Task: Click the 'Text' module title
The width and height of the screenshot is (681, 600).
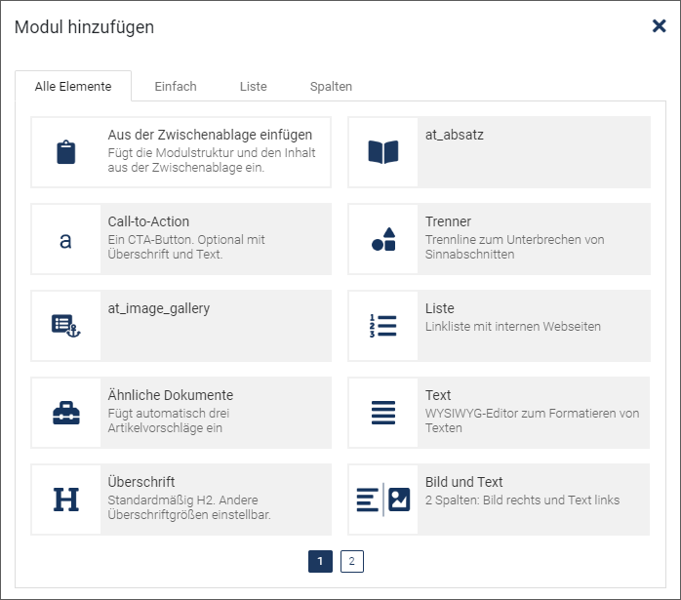Action: 438,395
